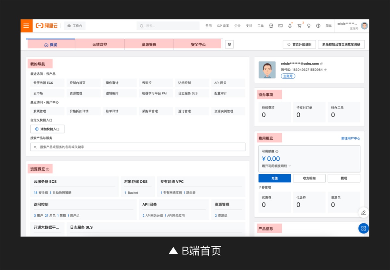Viewport: 390px width, 270px height.
Task: Open the help question mark icon
Action: 318,26
